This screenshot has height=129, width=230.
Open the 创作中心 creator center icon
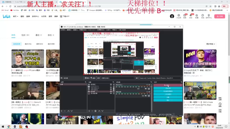[x=209, y=16]
